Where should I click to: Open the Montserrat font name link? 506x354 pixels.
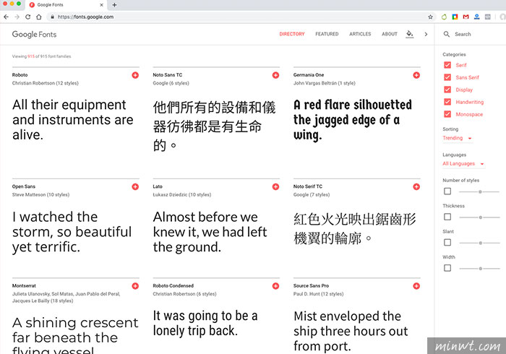tap(24, 285)
